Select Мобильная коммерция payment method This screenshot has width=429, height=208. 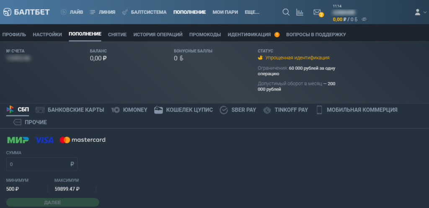click(x=362, y=110)
